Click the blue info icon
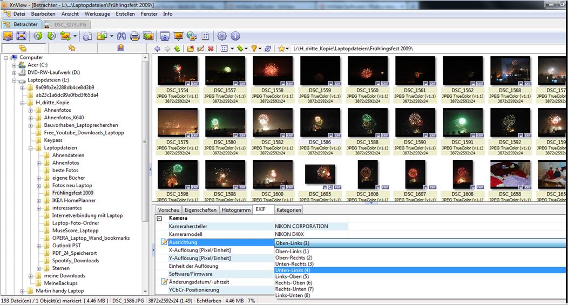 (235, 36)
